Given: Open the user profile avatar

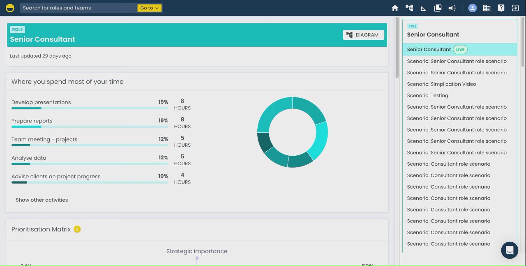Looking at the screenshot, I should coord(473,8).
